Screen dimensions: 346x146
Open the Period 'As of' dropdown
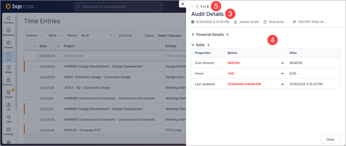[96, 35]
